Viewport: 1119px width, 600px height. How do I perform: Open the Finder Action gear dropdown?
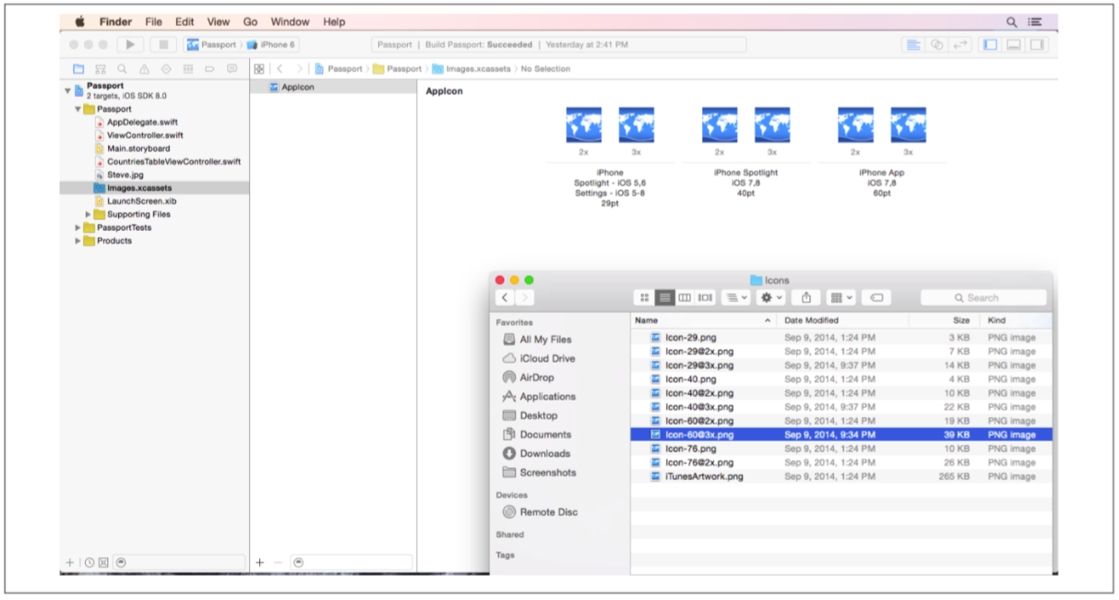(x=771, y=298)
